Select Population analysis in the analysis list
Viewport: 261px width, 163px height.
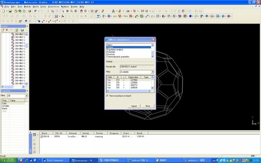point(115,50)
